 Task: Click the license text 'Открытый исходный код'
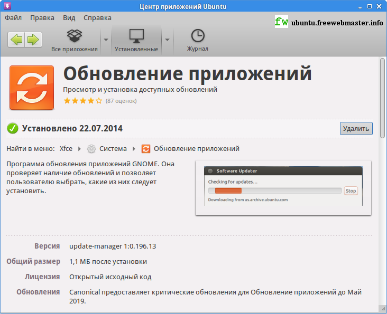(110, 277)
